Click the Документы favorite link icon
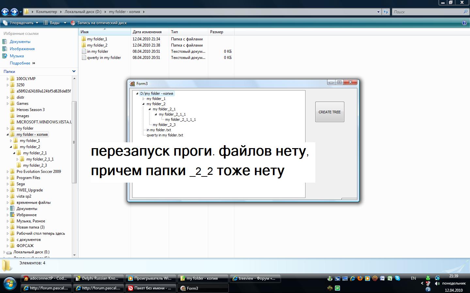470x293 pixels. [5, 42]
